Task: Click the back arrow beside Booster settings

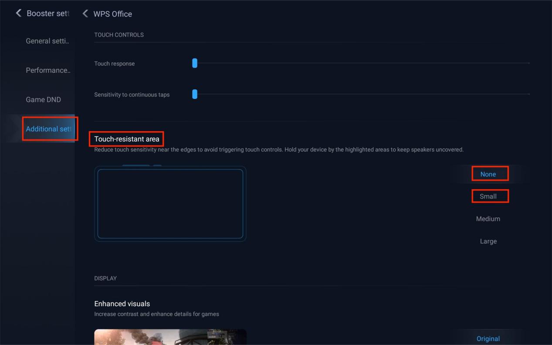Action: click(18, 14)
